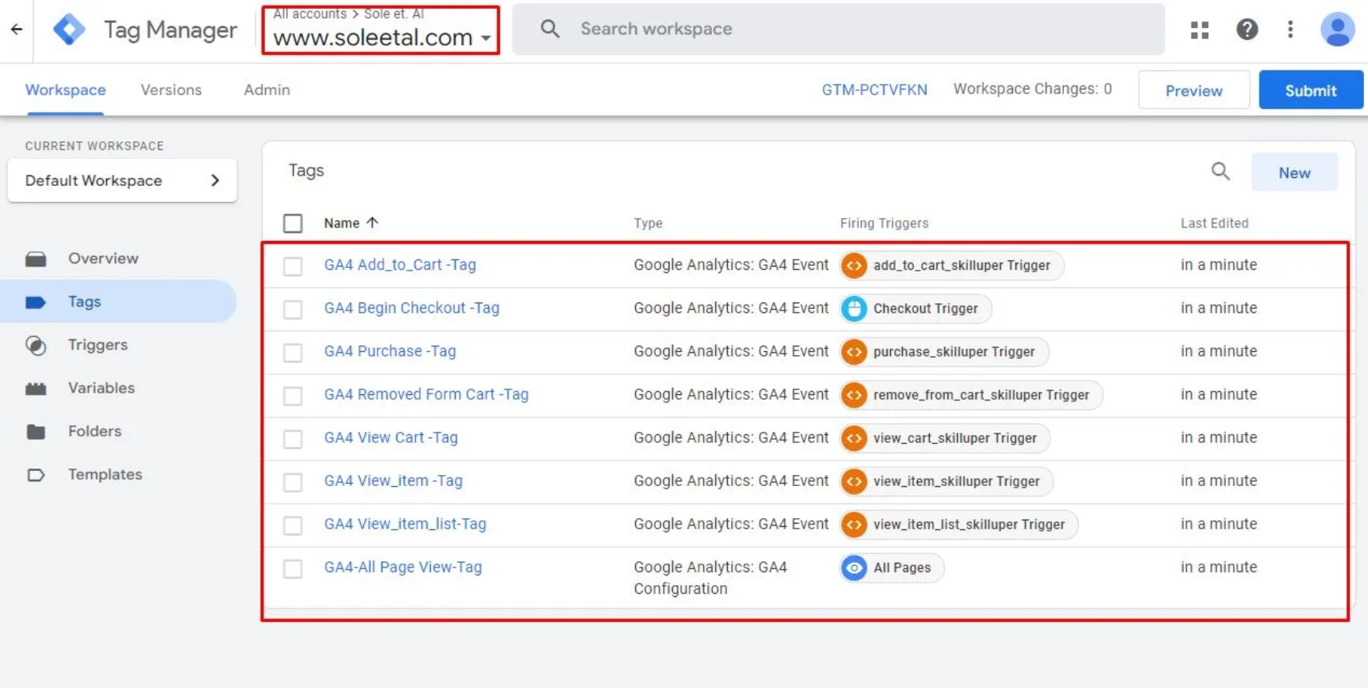Open the help question mark icon
Image resolution: width=1368 pixels, height=688 pixels.
pos(1247,30)
